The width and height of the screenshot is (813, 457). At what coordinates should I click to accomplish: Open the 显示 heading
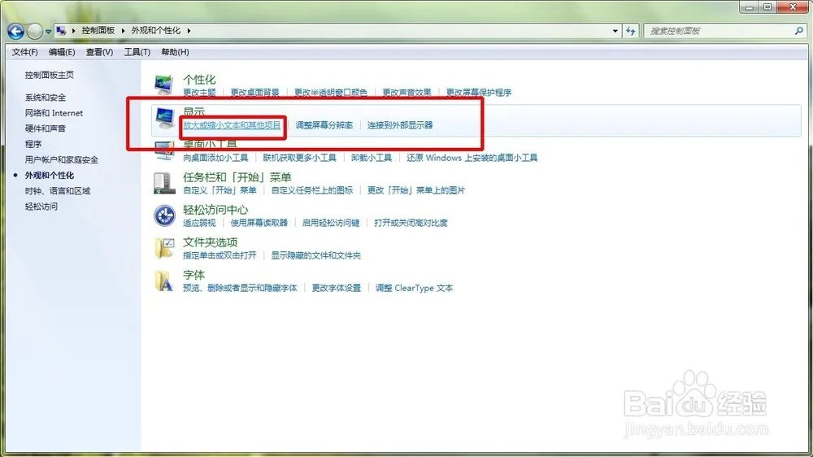click(194, 112)
